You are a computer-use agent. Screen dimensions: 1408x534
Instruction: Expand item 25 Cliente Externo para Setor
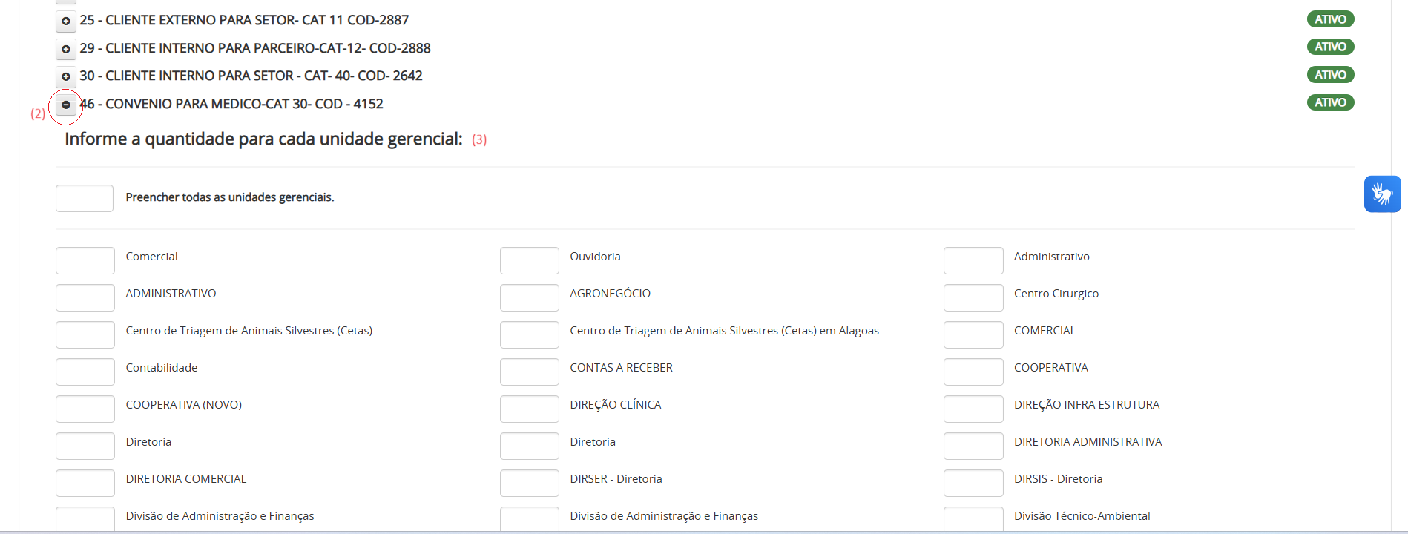point(66,21)
